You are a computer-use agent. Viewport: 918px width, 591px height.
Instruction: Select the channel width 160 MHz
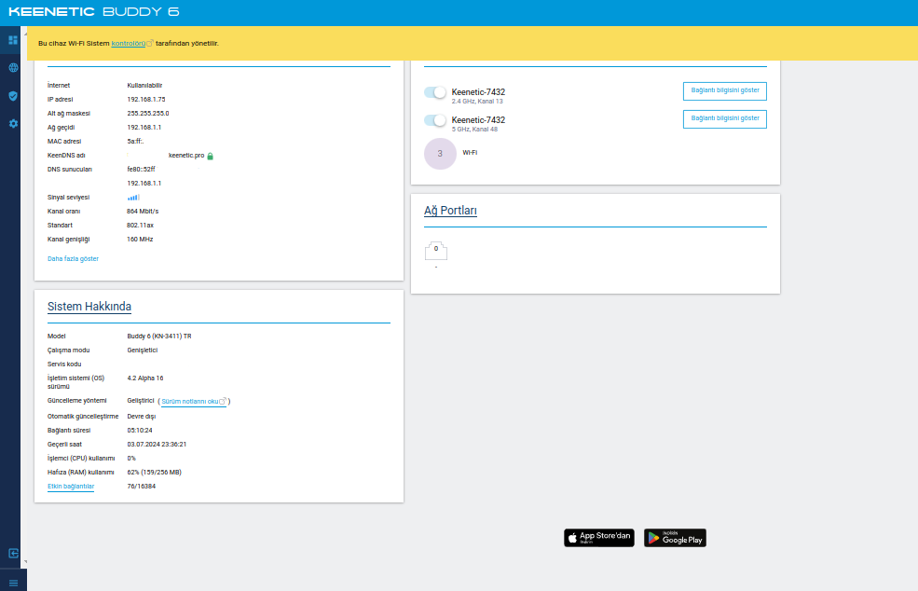tap(140, 240)
